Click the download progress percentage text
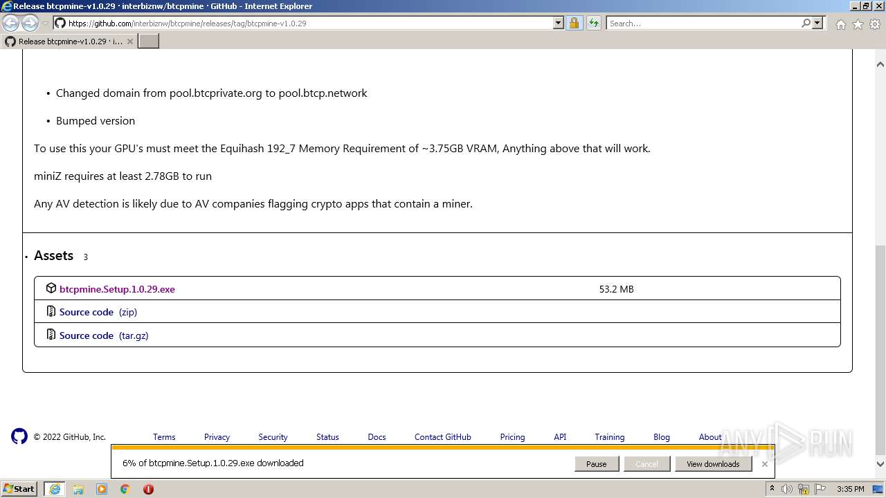 click(x=213, y=463)
